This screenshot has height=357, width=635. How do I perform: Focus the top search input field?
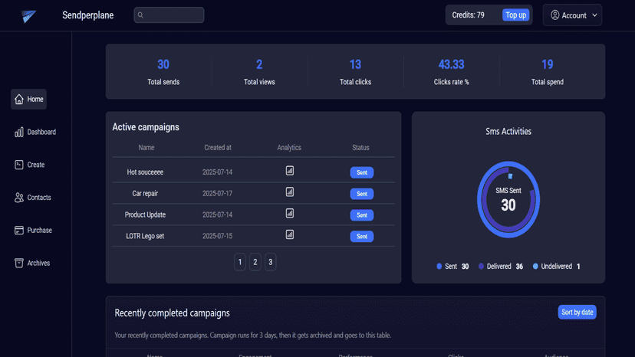point(169,15)
